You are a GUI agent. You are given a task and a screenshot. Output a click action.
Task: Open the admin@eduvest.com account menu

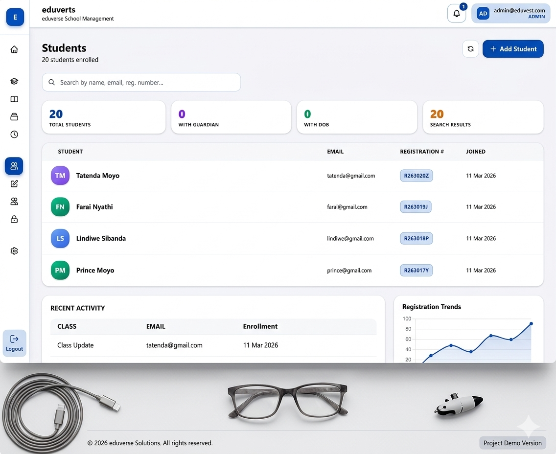pos(510,14)
